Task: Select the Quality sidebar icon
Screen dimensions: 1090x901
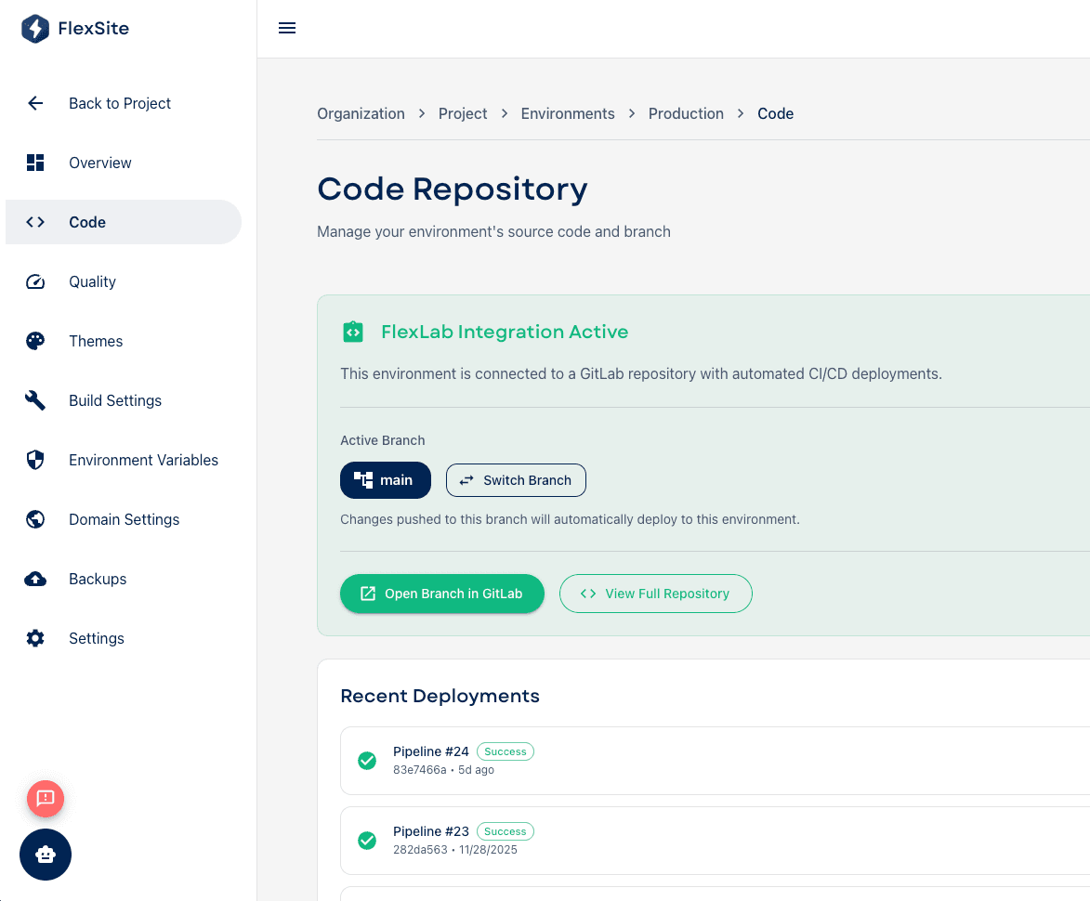Action: pyautogui.click(x=34, y=281)
